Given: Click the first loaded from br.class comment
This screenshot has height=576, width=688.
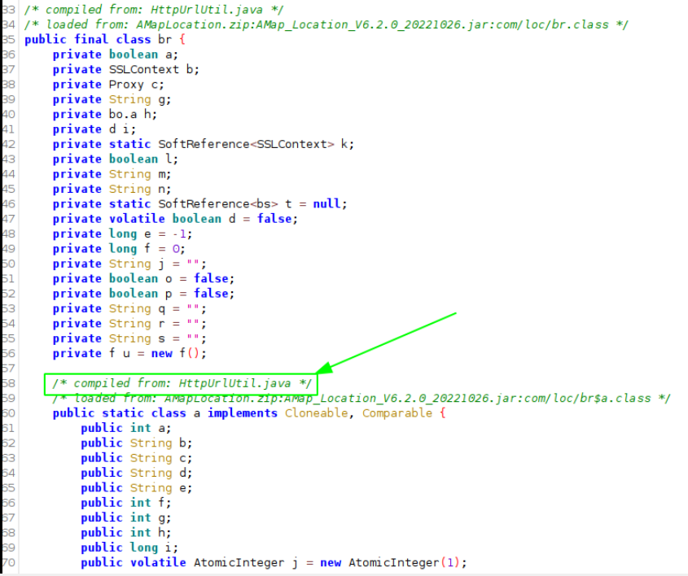Looking at the screenshot, I should point(326,24).
